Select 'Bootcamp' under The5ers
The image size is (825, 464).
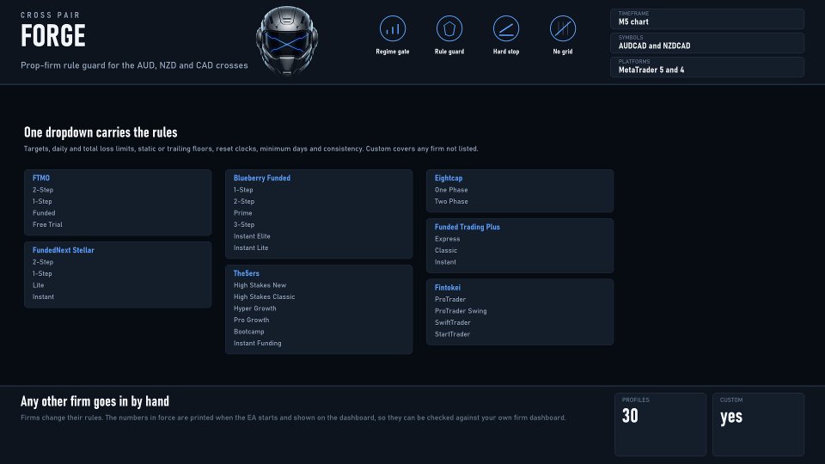(249, 332)
